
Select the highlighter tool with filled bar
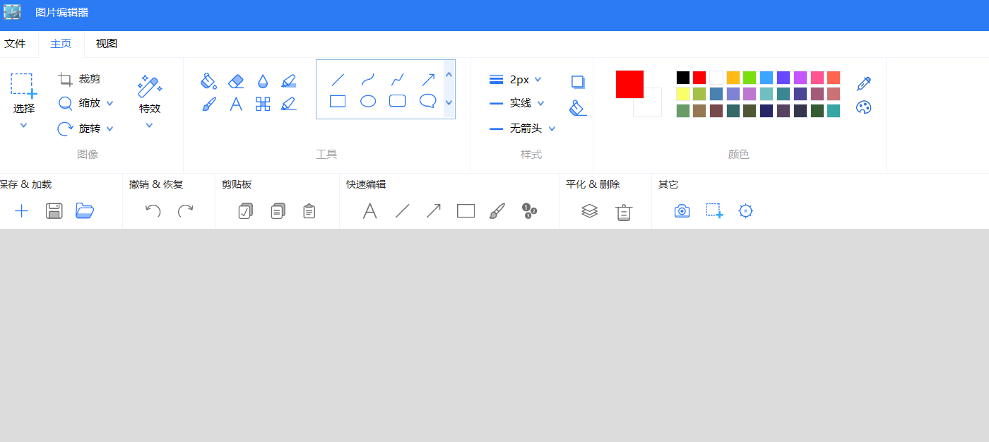point(288,81)
